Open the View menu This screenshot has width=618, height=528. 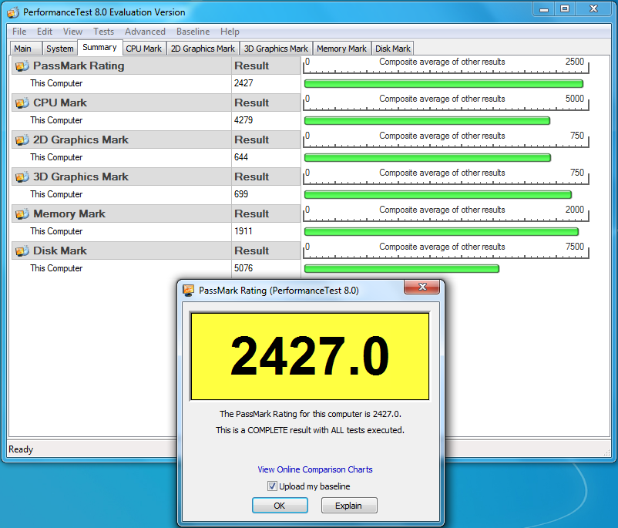72,32
